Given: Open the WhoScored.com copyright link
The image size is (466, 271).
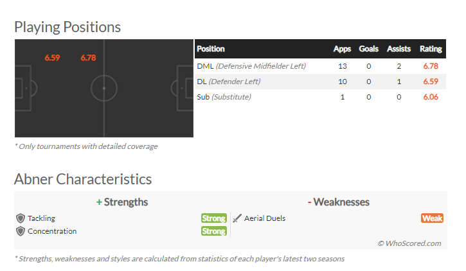Looking at the screenshot, I should [x=409, y=243].
